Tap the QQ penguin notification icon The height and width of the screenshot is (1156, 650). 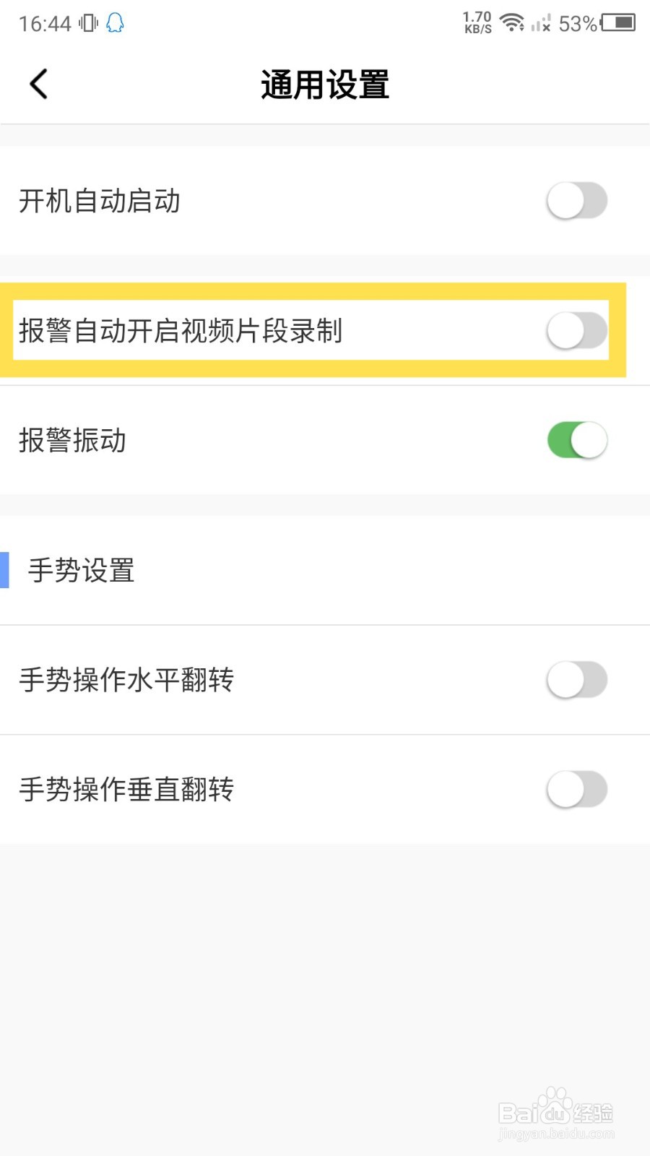[x=115, y=23]
